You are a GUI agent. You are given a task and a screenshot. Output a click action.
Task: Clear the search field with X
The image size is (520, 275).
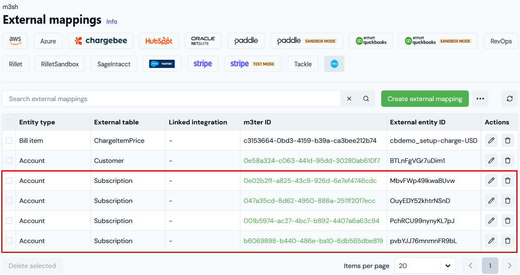click(x=349, y=99)
